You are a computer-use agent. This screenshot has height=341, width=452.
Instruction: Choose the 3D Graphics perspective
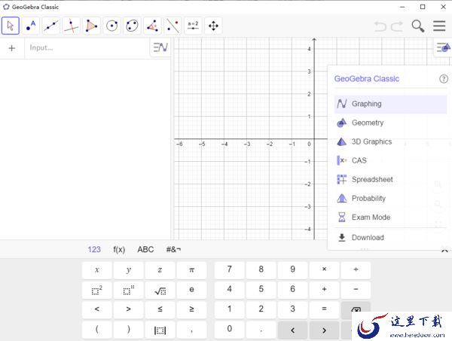pyautogui.click(x=390, y=142)
